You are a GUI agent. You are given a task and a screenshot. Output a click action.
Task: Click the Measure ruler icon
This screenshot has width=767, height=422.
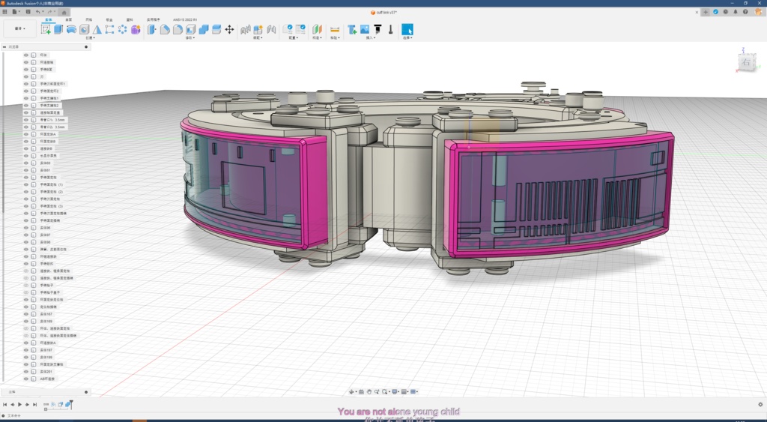(x=335, y=29)
